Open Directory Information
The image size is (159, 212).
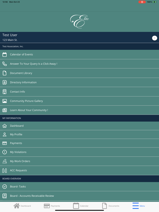tap(79, 82)
